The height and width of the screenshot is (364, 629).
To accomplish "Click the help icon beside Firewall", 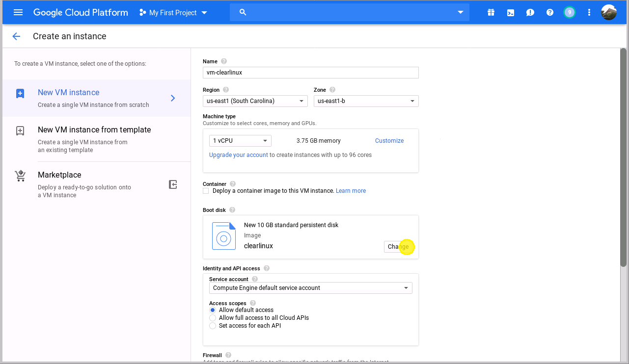I will 228,355.
